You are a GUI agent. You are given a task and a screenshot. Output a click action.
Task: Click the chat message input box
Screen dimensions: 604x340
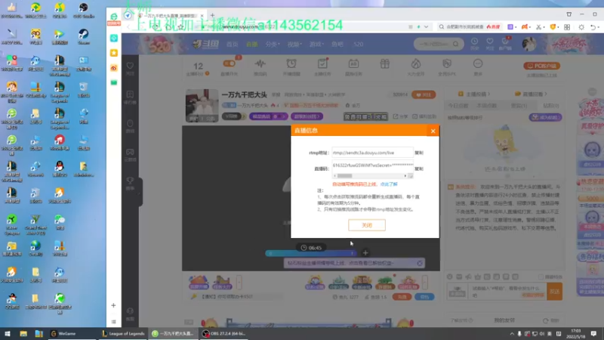pyautogui.click(x=508, y=292)
